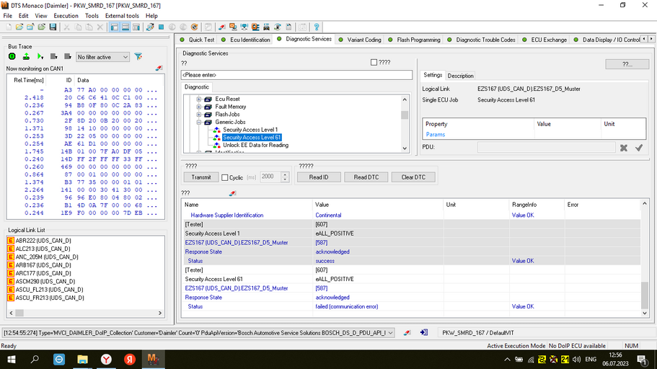Open the notification center icon
This screenshot has height=369, width=657.
[x=642, y=360]
